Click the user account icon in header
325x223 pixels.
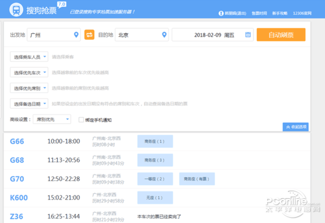coord(220,13)
